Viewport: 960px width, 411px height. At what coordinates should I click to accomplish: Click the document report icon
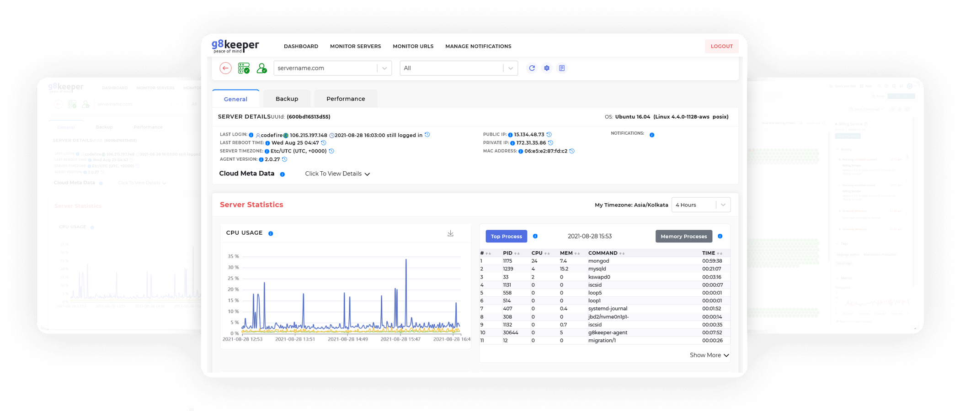coord(562,68)
